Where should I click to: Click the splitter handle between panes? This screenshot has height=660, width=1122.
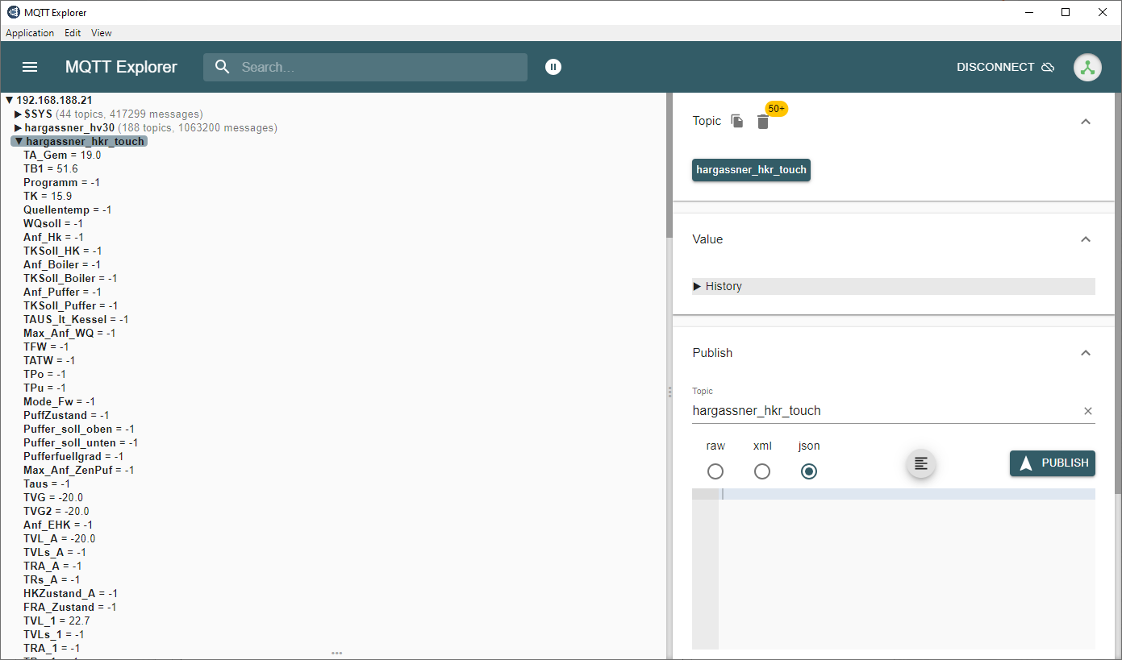tap(669, 392)
